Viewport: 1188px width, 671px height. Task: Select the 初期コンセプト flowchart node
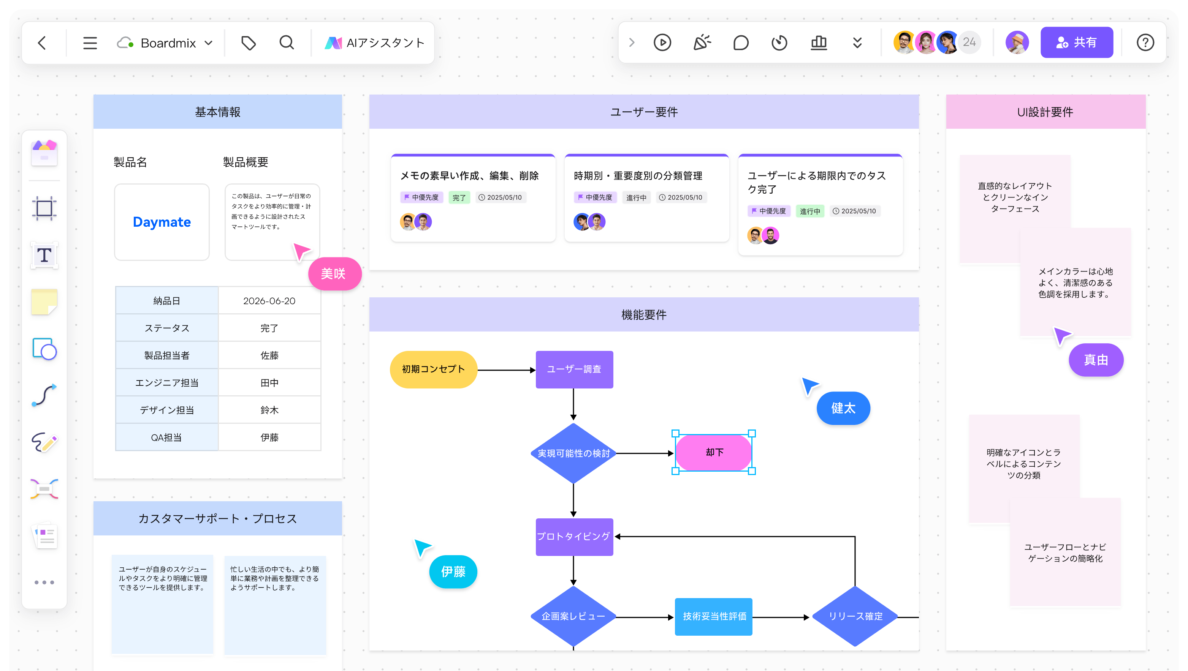[x=434, y=369]
